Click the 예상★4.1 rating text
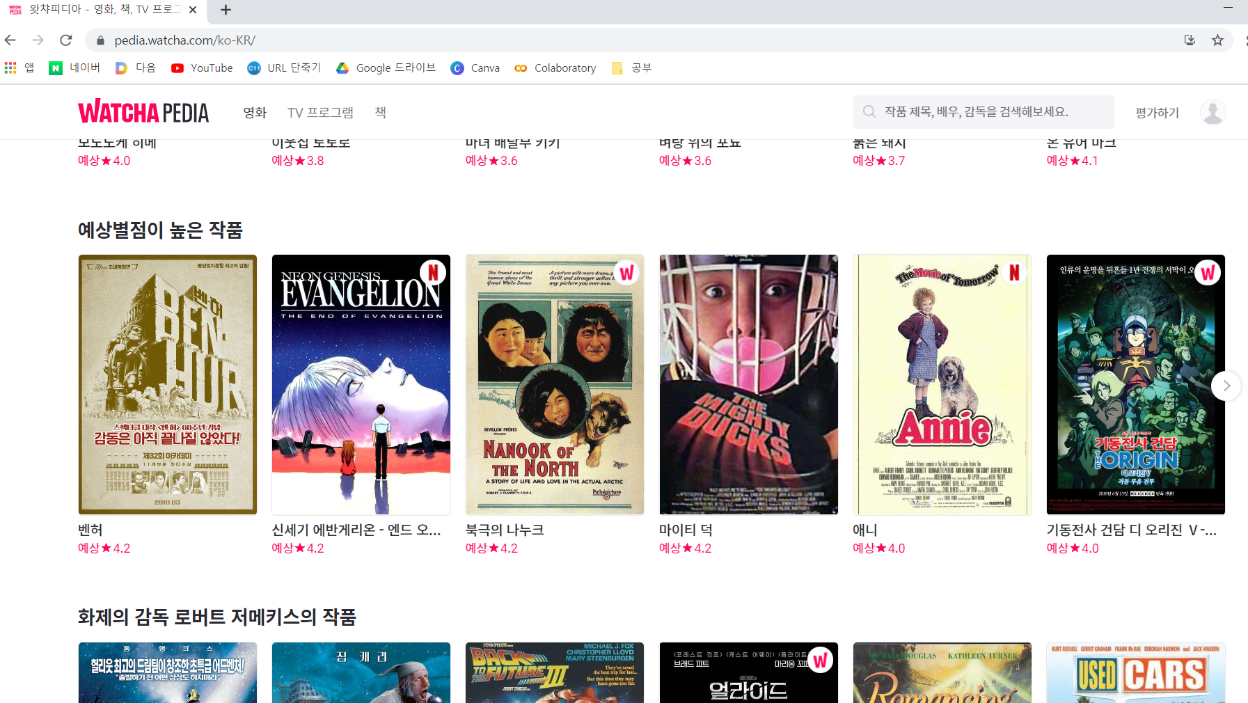 click(1072, 161)
